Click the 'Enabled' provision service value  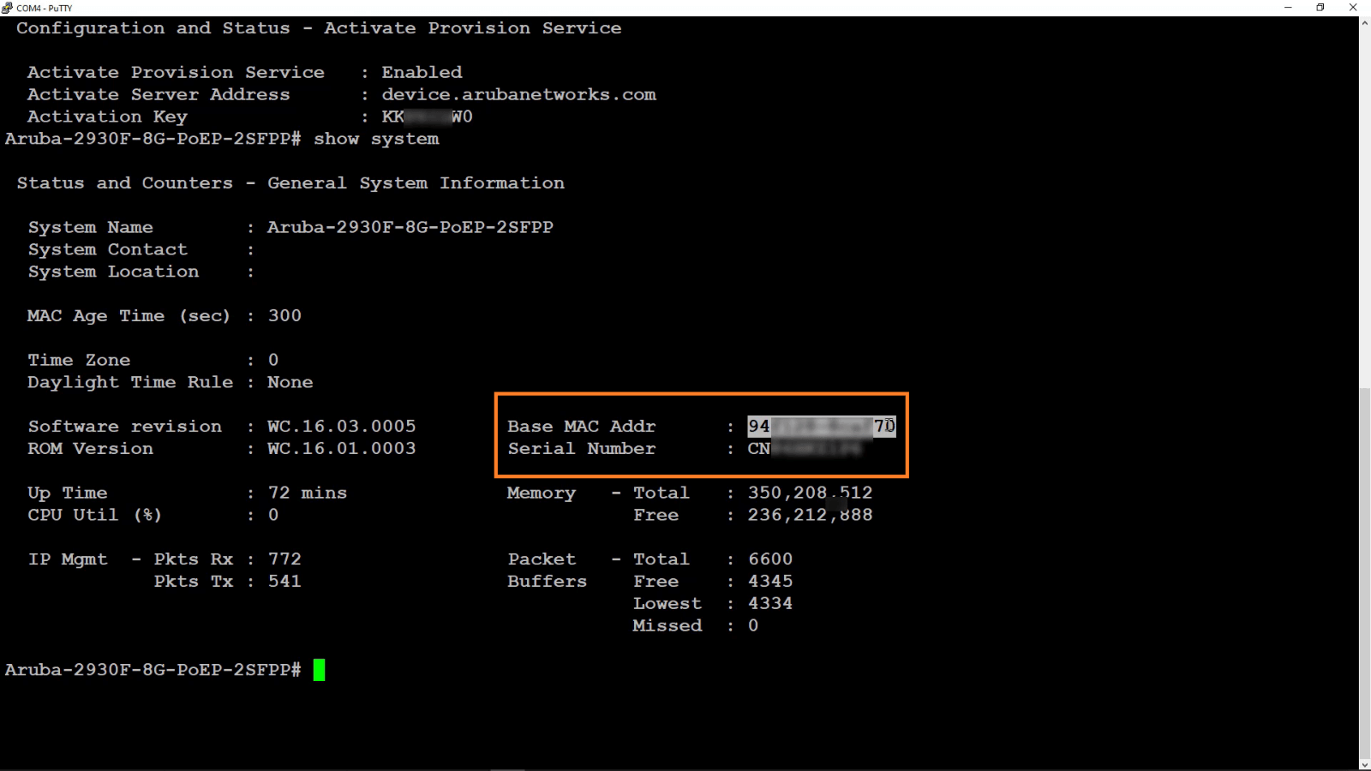click(x=422, y=72)
